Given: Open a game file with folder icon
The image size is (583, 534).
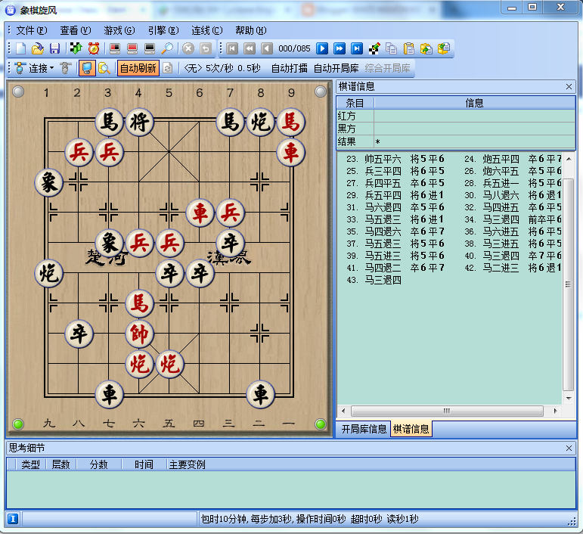Looking at the screenshot, I should (x=37, y=48).
